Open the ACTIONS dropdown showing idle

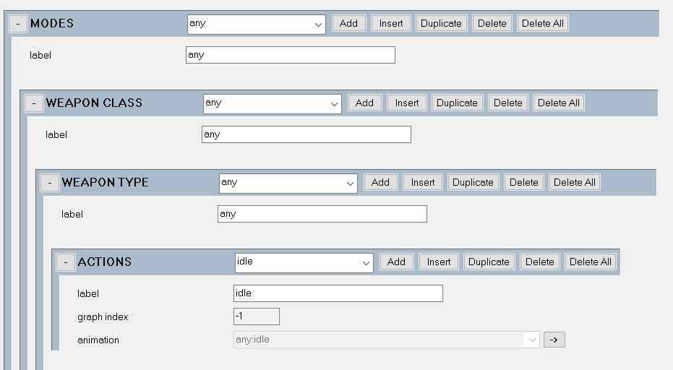(304, 262)
